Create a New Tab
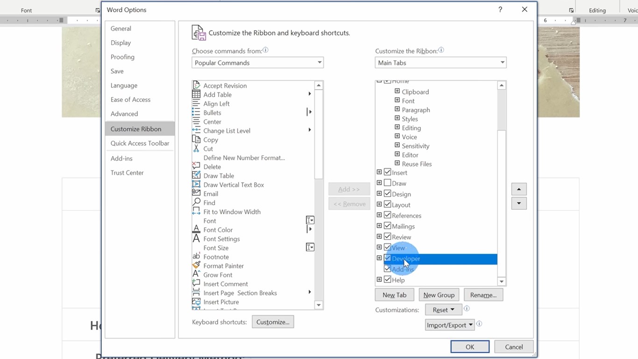The width and height of the screenshot is (638, 359). click(x=394, y=294)
